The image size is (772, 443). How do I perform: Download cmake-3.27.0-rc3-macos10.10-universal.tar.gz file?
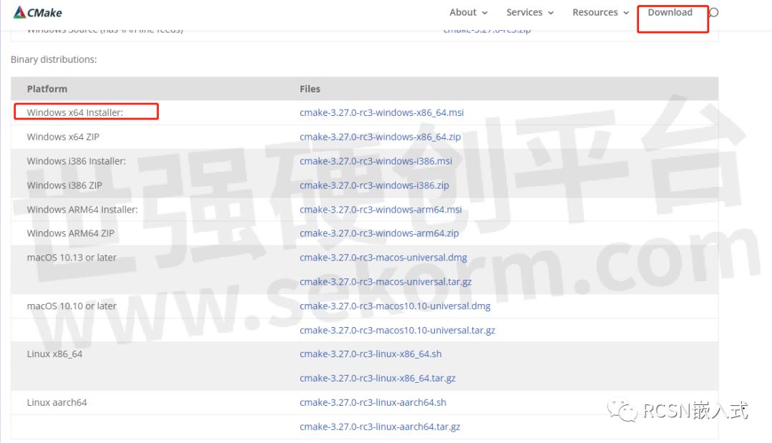tap(397, 330)
